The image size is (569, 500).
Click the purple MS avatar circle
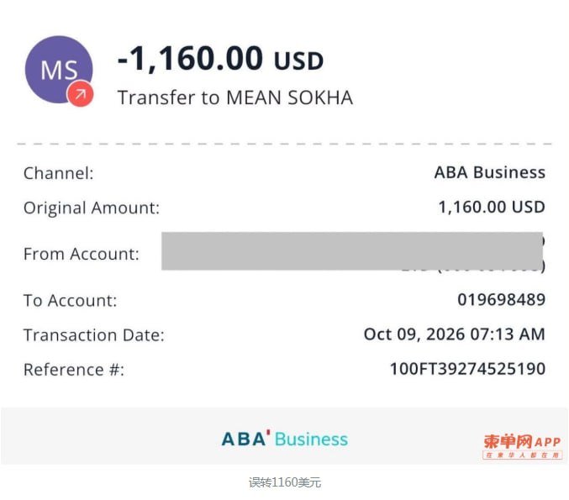59,69
